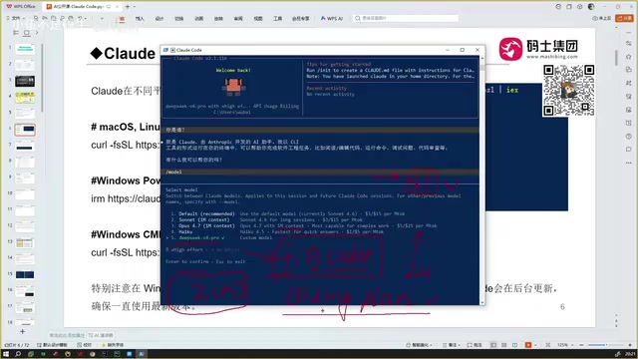Switch to the WPS Office home tab
This screenshot has height=359, width=638.
(21, 7)
